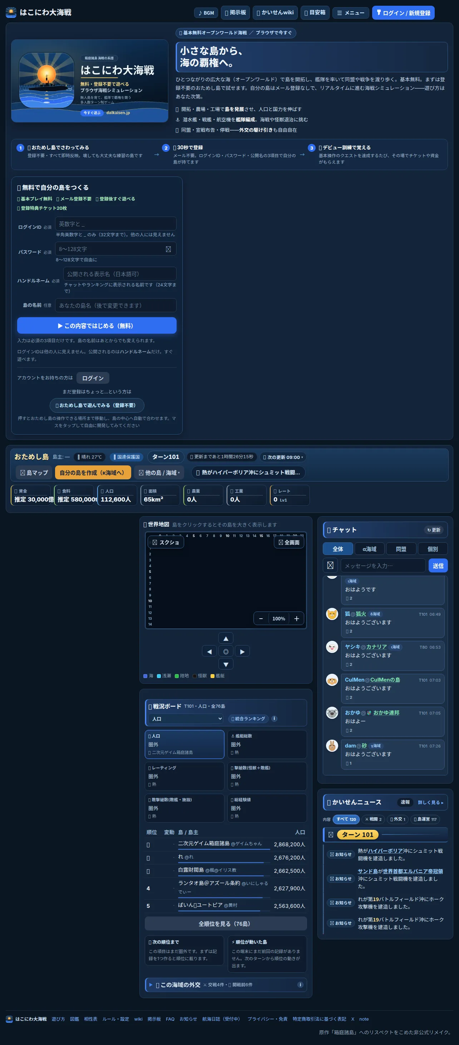This screenshot has width=459, height=1045.
Task: Select the α海域 chat tab
Action: tap(370, 549)
